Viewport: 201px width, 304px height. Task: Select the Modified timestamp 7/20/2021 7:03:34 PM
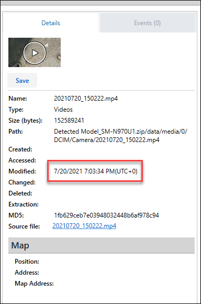click(x=96, y=171)
